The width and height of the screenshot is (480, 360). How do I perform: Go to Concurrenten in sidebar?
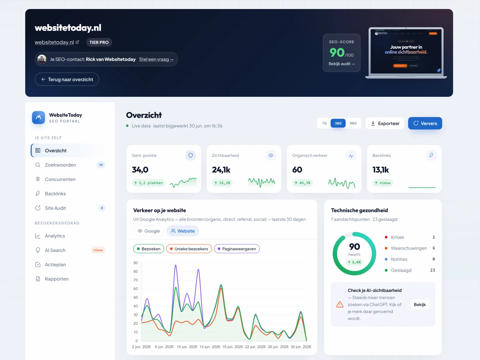click(x=68, y=179)
